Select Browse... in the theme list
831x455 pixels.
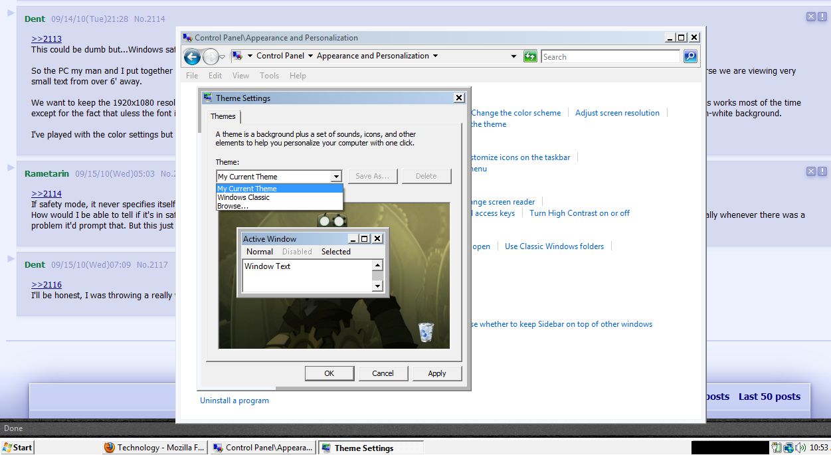pyautogui.click(x=232, y=206)
